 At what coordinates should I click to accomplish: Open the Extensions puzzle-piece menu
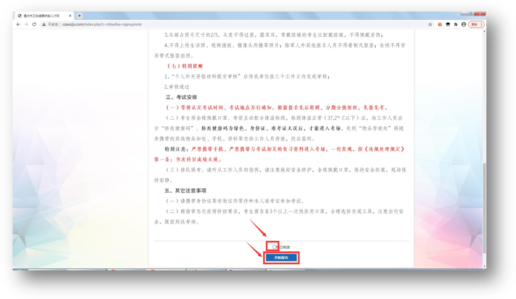pyautogui.click(x=455, y=25)
